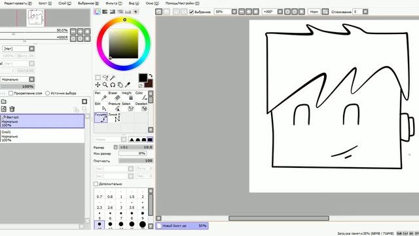Image resolution: width=419 pixels, height=236 pixels.
Task: Open the Слой menu
Action: point(65,3)
